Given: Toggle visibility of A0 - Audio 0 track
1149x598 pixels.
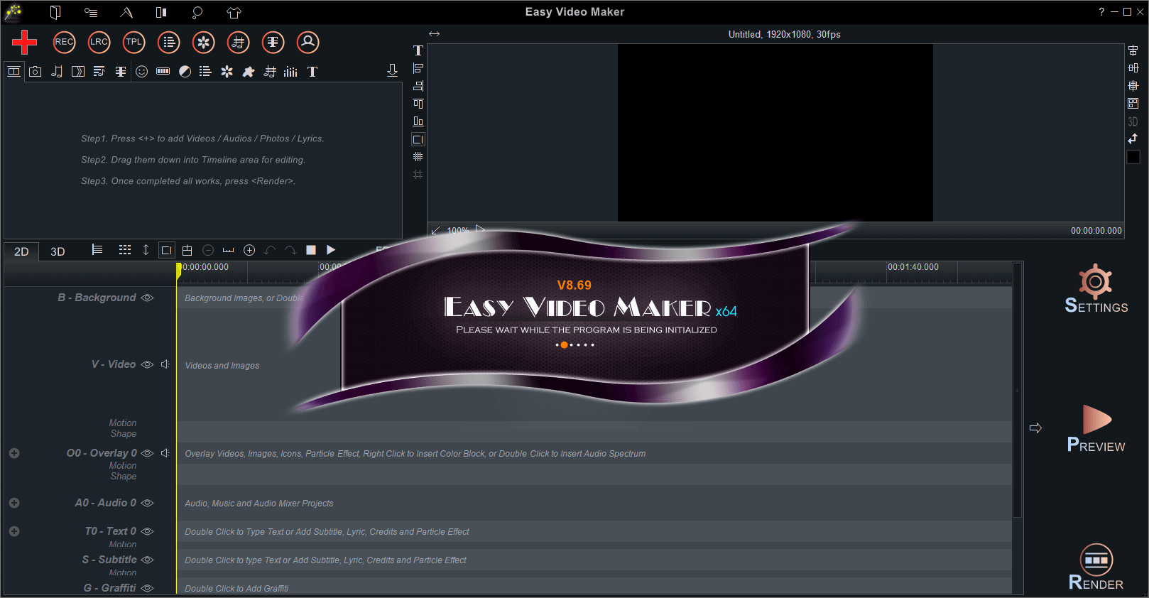Looking at the screenshot, I should tap(147, 503).
